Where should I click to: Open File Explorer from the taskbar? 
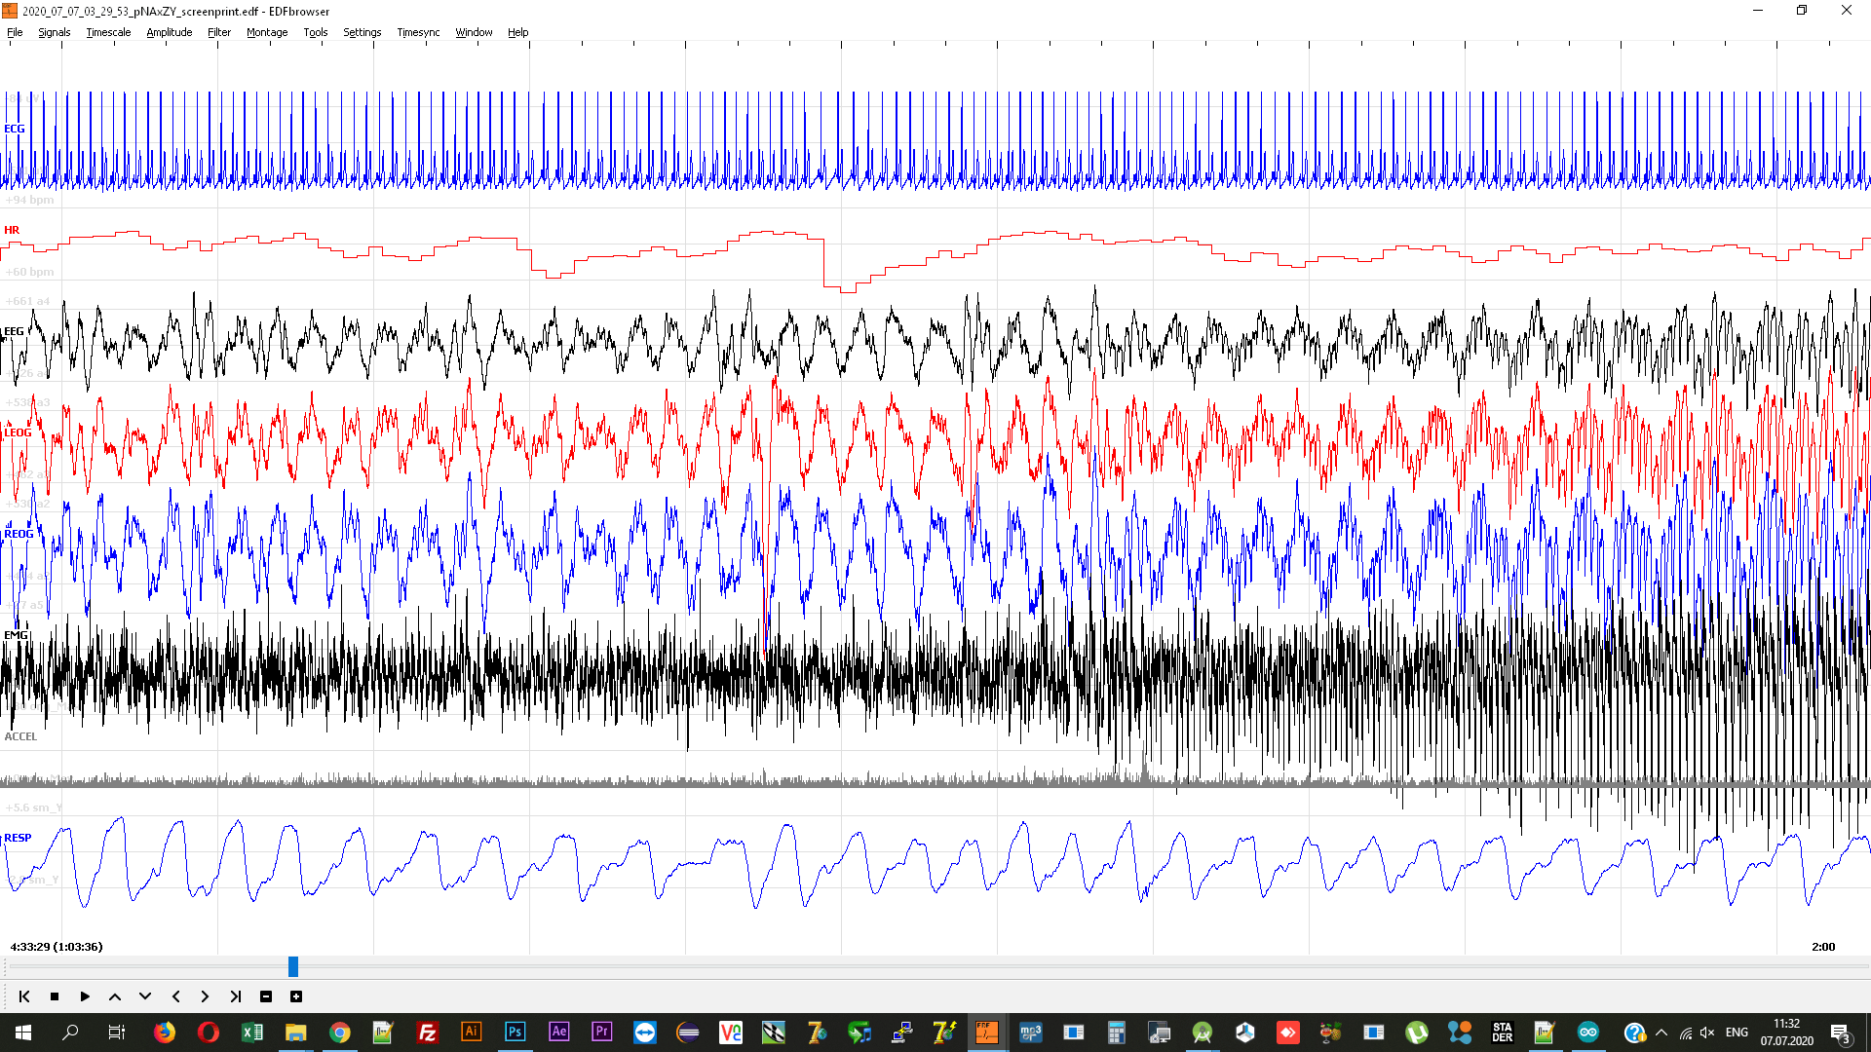(295, 1033)
